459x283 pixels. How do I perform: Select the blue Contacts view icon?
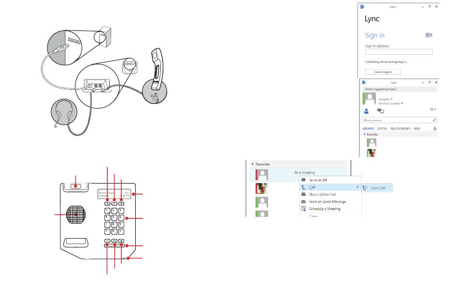pos(366,111)
